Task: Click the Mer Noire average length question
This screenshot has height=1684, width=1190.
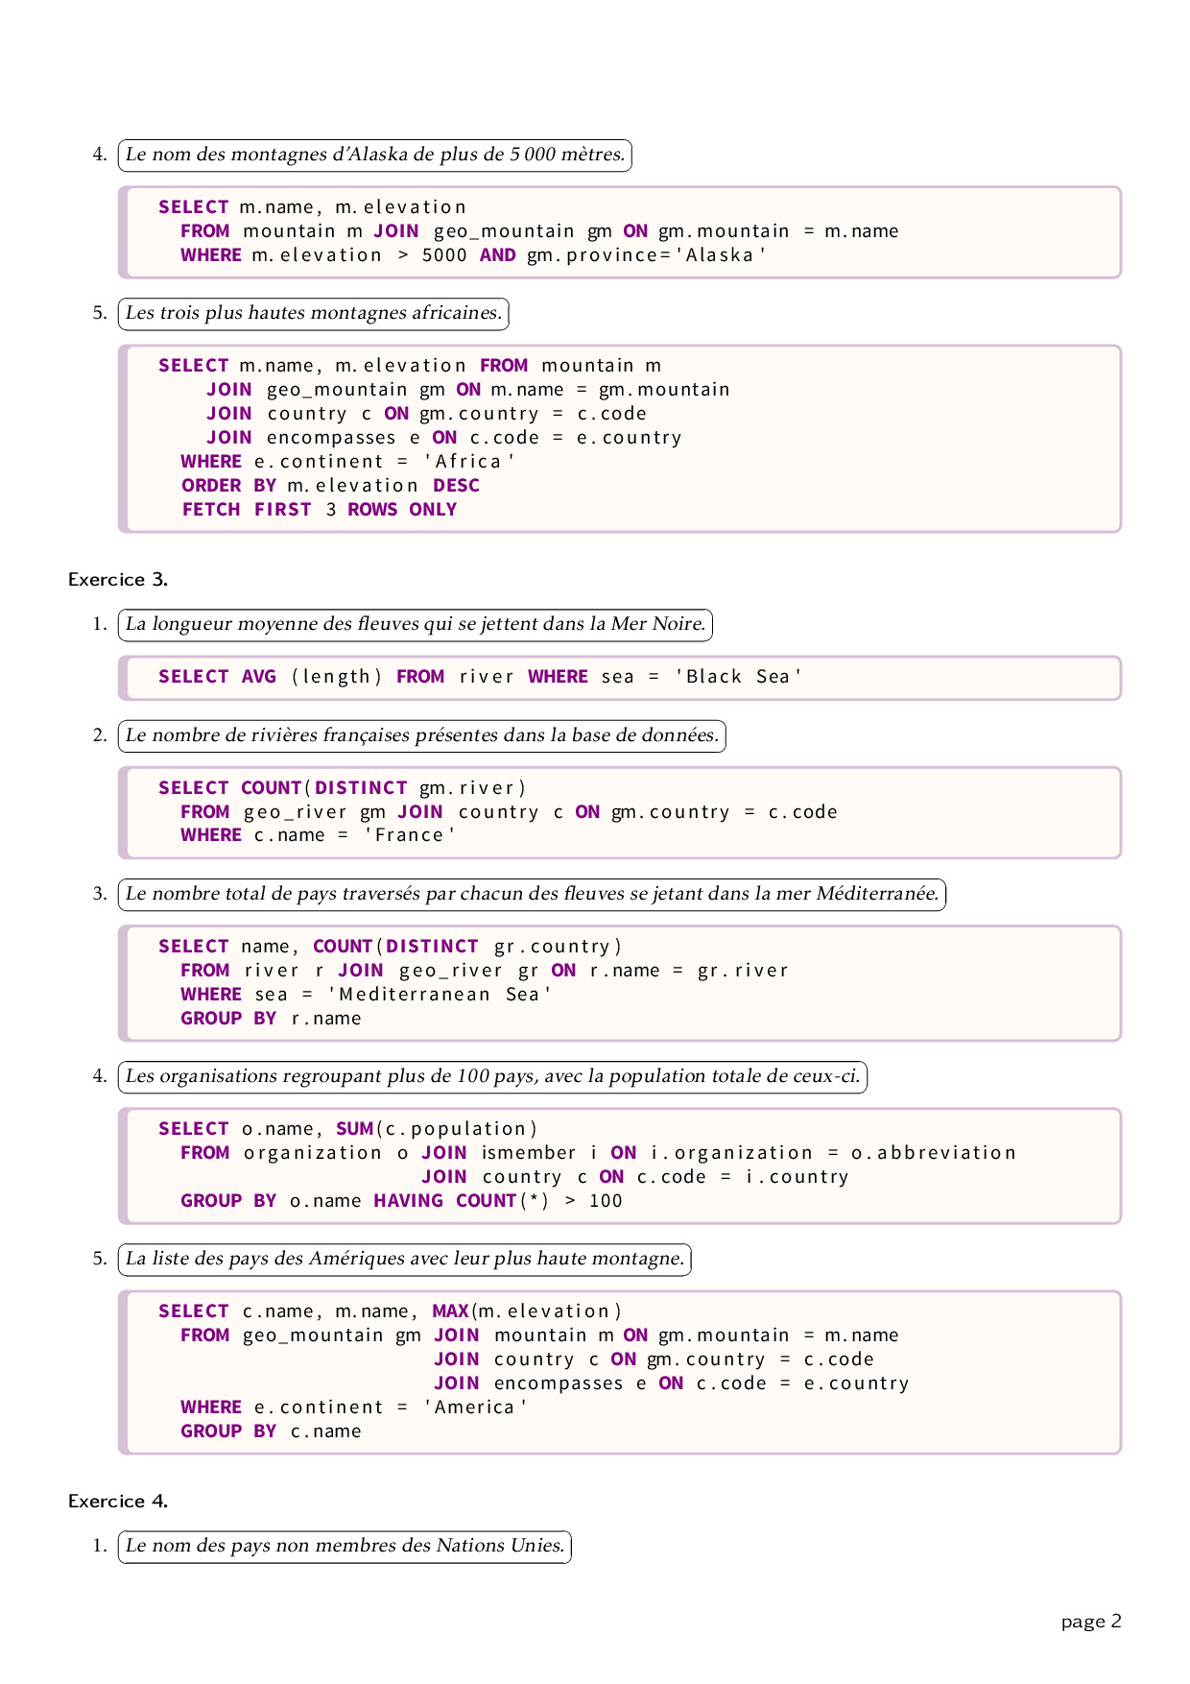Action: [x=415, y=624]
